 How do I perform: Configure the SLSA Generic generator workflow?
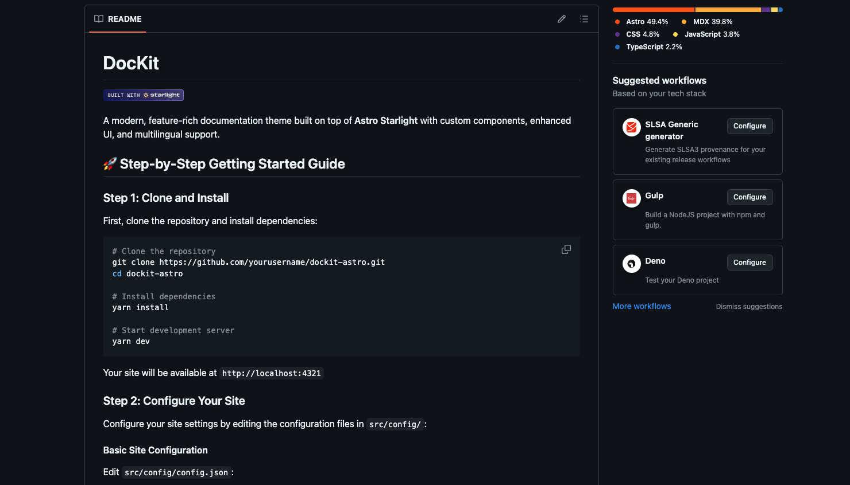tap(749, 126)
